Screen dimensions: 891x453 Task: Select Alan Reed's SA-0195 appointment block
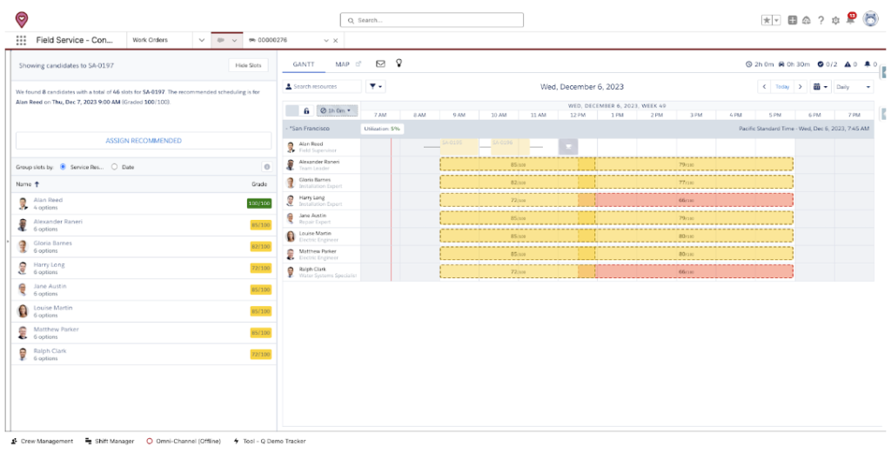click(459, 147)
